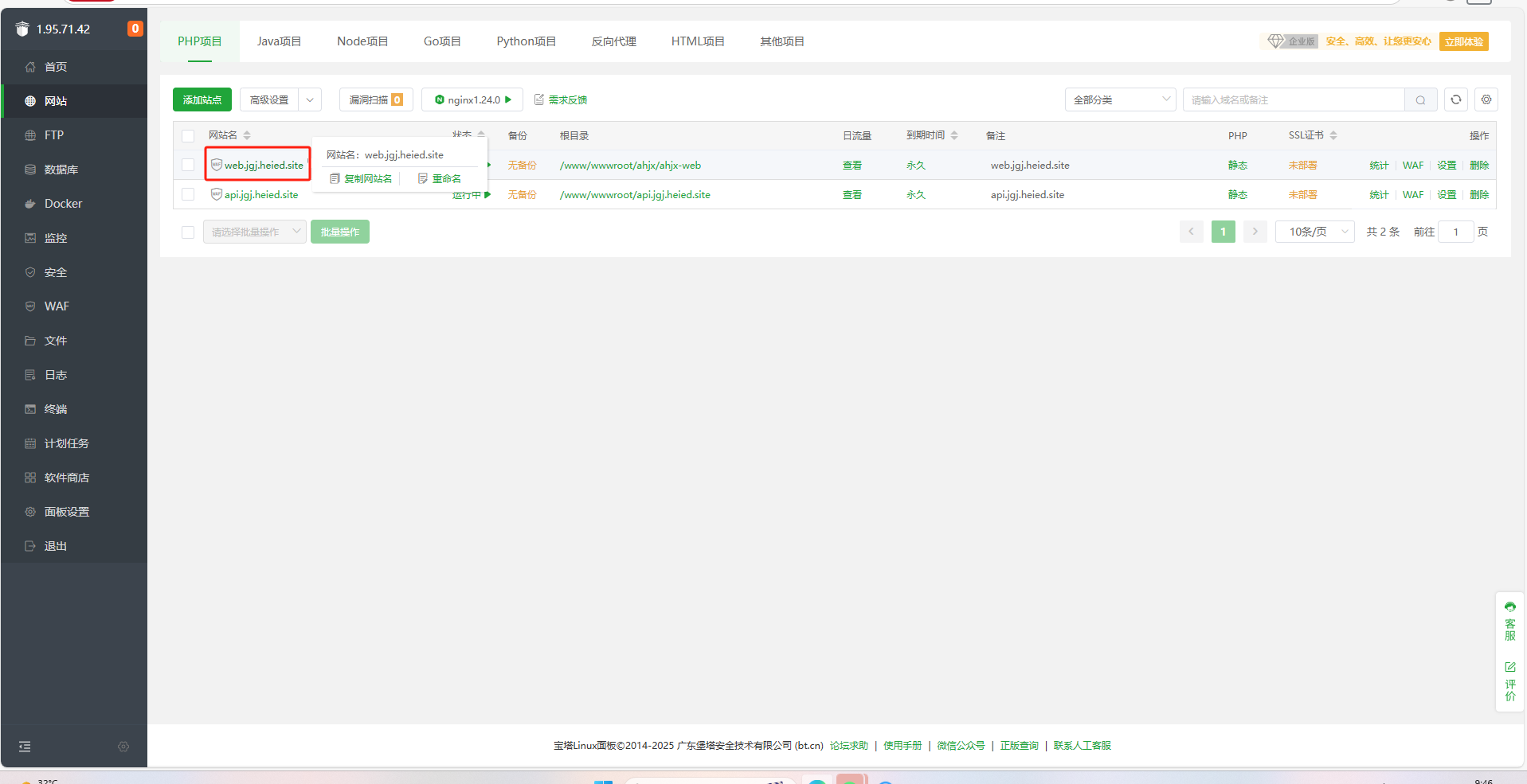Open 设置 for web.jgj.heied.site row
The height and width of the screenshot is (784, 1527).
tap(1447, 166)
